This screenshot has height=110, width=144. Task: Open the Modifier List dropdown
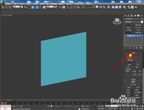pyautogui.click(x=134, y=22)
